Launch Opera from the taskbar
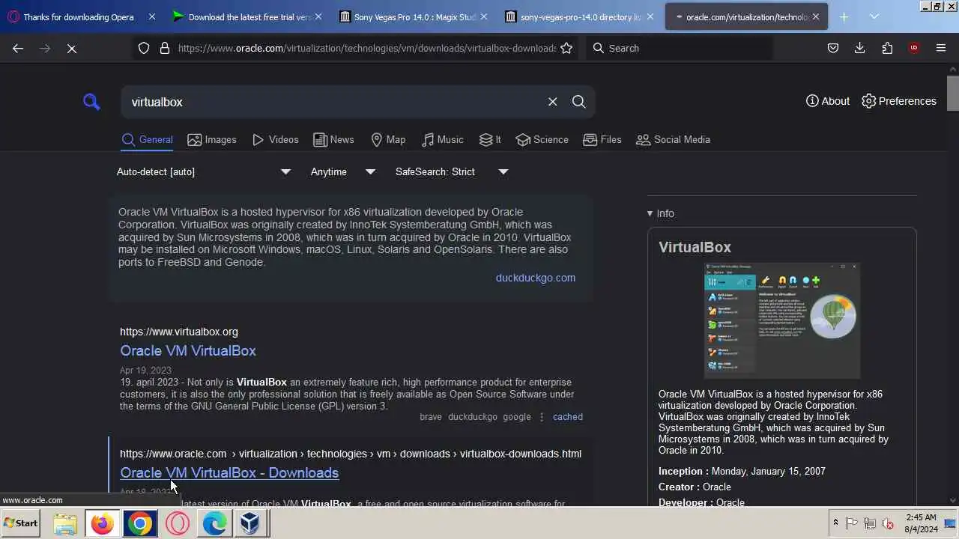959x539 pixels. click(177, 523)
